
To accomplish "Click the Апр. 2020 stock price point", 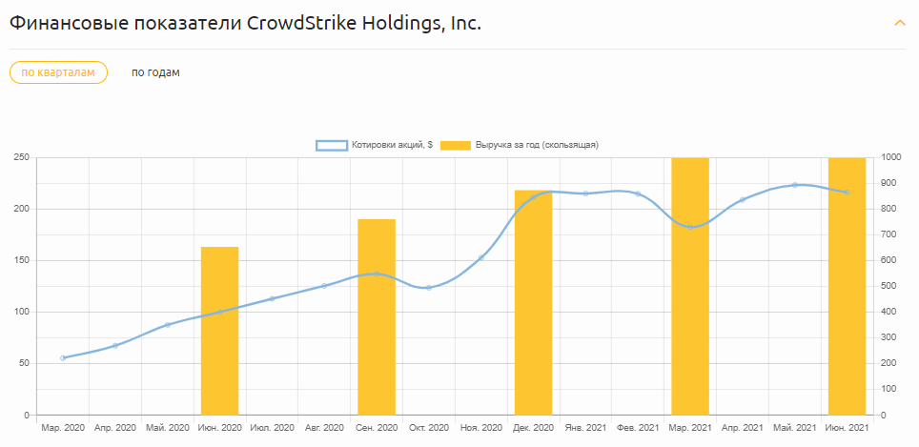I will click(115, 345).
